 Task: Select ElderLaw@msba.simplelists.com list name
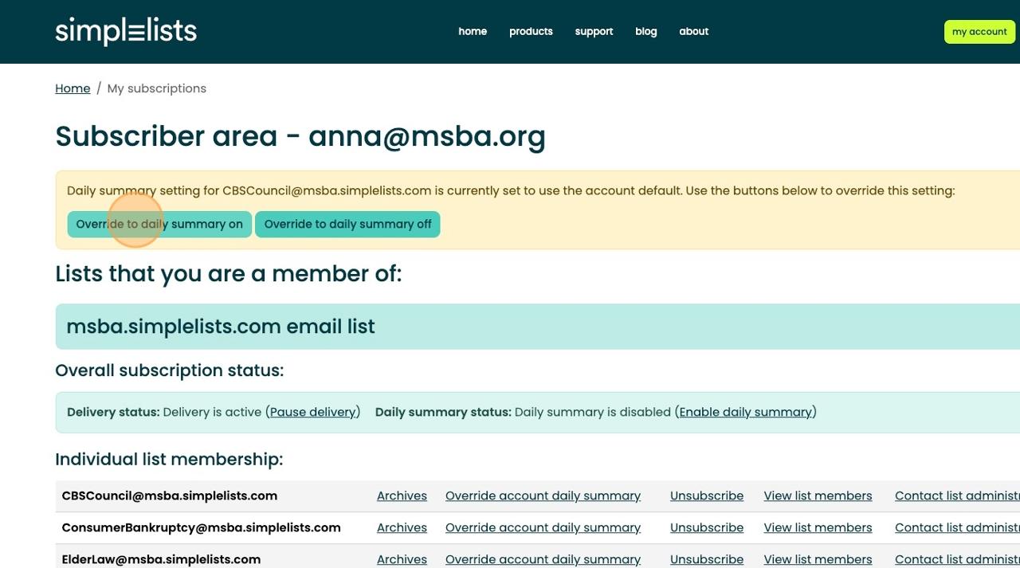tap(161, 559)
